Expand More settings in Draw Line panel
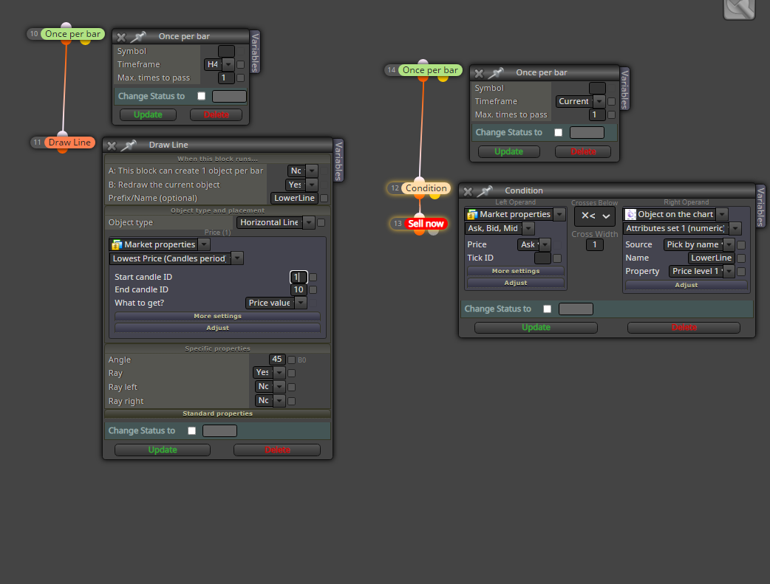This screenshot has width=770, height=584. 217,316
